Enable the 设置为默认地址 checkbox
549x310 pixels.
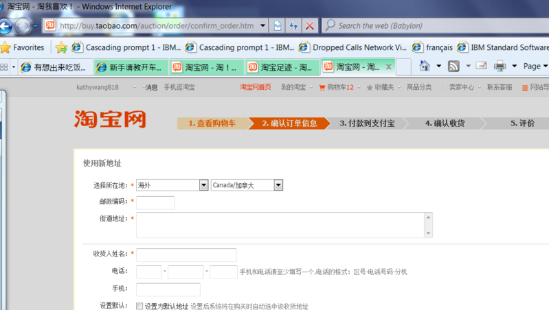pyautogui.click(x=139, y=307)
